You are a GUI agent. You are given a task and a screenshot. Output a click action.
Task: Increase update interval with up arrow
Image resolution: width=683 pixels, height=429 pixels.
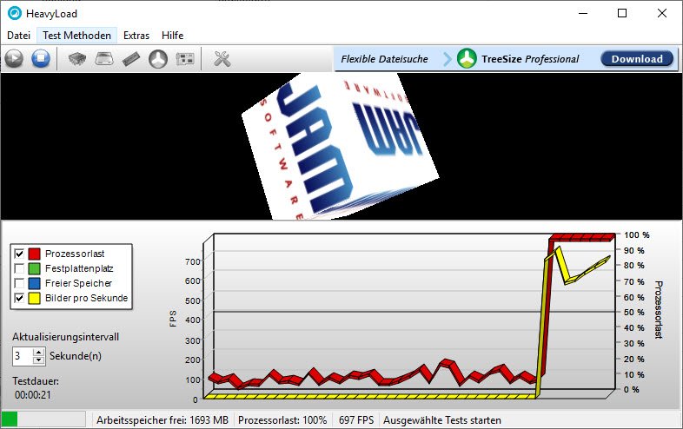[x=39, y=352]
